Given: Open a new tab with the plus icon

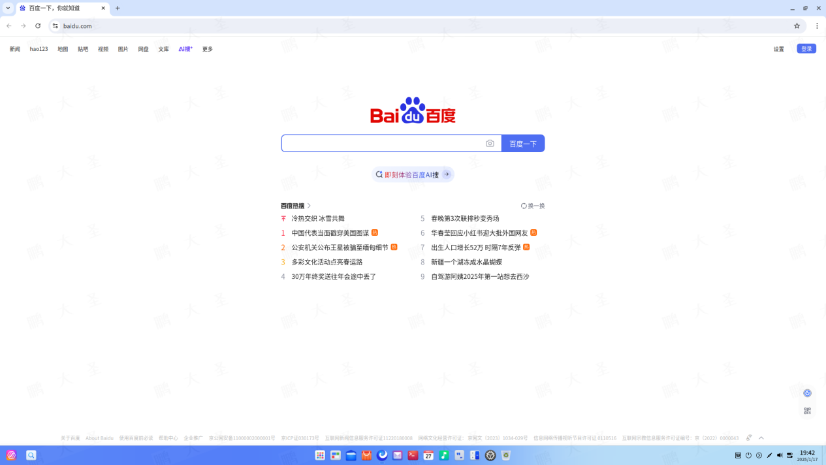Looking at the screenshot, I should click(118, 8).
